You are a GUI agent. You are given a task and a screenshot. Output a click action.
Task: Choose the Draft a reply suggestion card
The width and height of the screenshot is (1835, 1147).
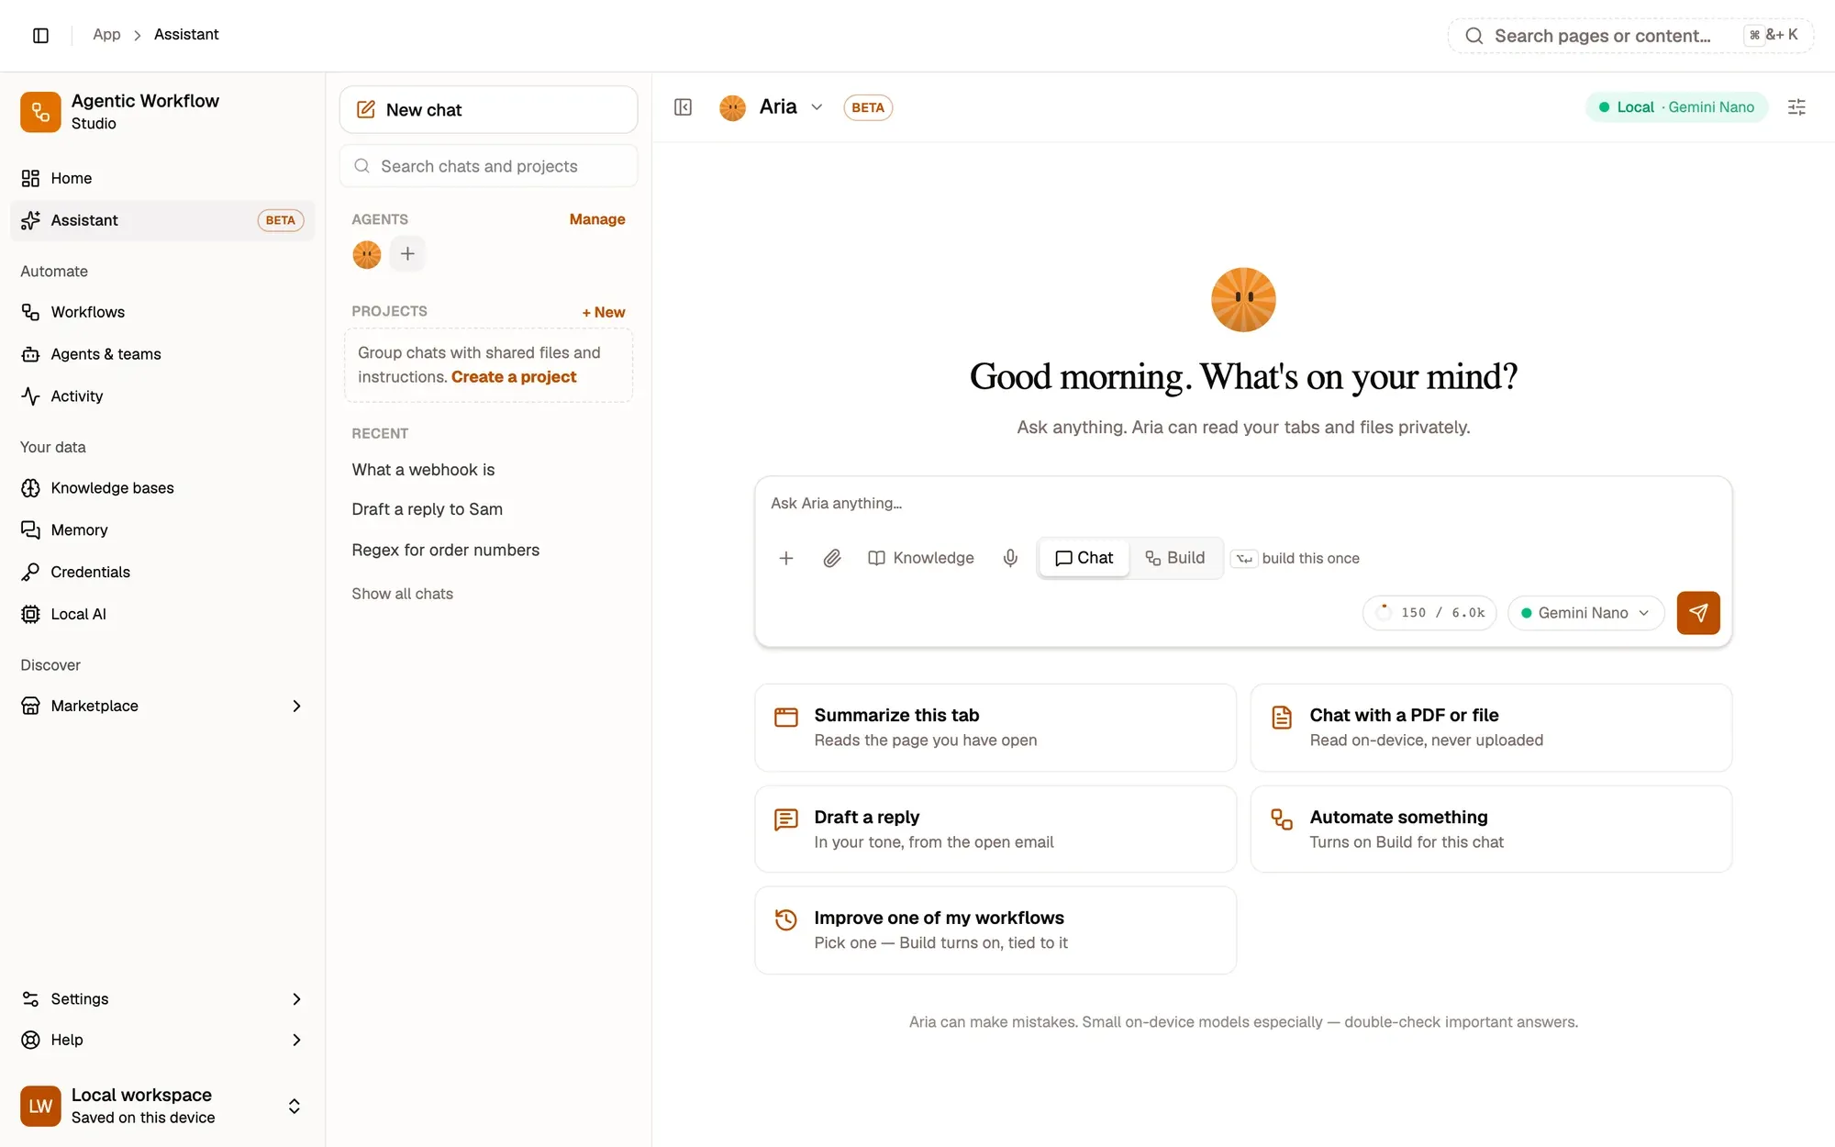(995, 830)
